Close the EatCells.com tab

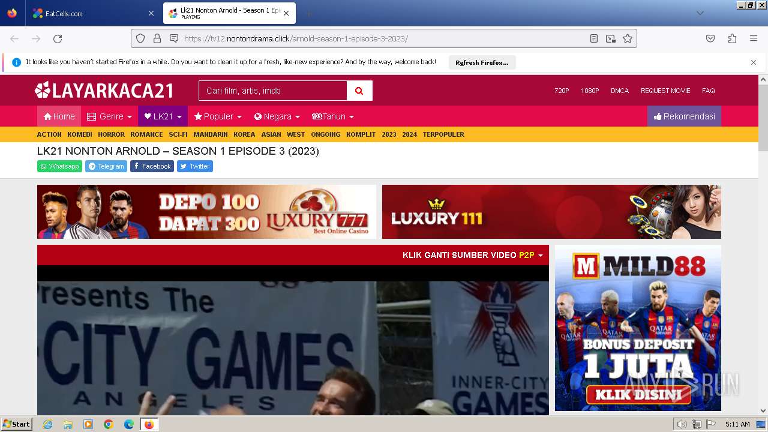(151, 13)
